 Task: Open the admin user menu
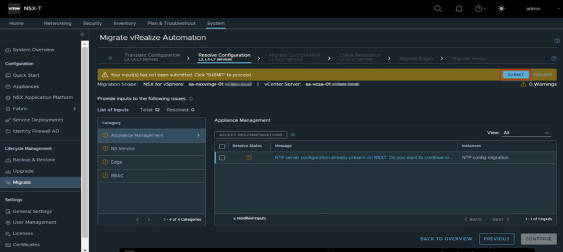[x=533, y=9]
